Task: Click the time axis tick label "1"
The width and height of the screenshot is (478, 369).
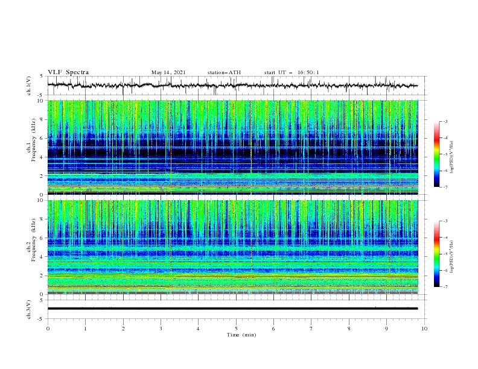Action: 85,329
